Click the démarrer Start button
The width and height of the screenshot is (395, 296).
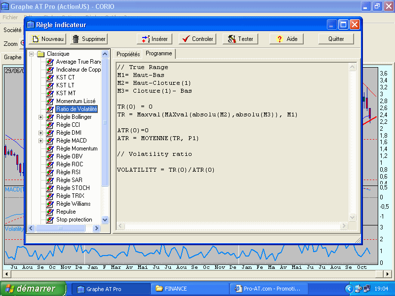point(33,289)
